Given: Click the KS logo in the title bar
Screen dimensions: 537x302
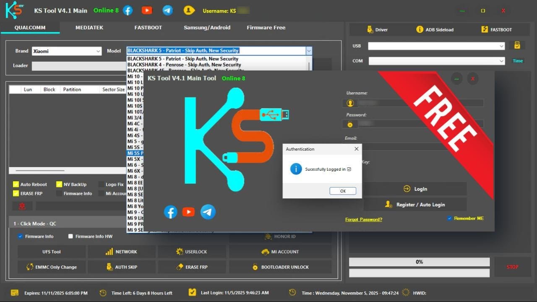Looking at the screenshot, I should click(x=15, y=10).
